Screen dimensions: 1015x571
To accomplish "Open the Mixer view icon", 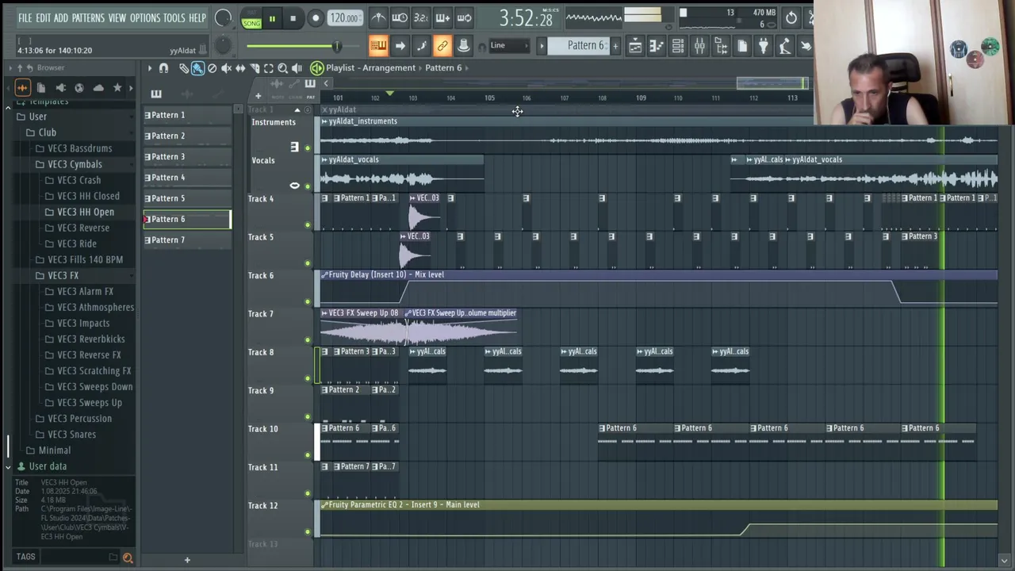I will [x=699, y=47].
